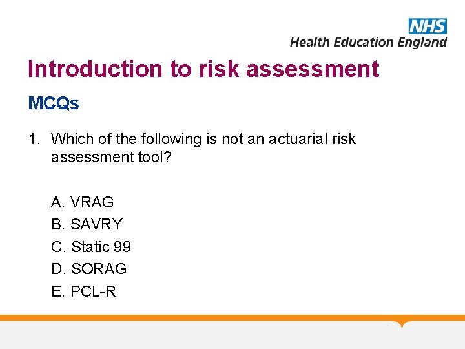Click the Introduction to risk assessment title

point(203,69)
